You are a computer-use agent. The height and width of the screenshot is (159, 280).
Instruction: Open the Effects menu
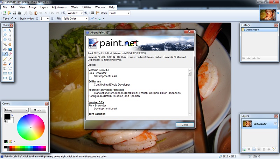pyautogui.click(x=74, y=7)
